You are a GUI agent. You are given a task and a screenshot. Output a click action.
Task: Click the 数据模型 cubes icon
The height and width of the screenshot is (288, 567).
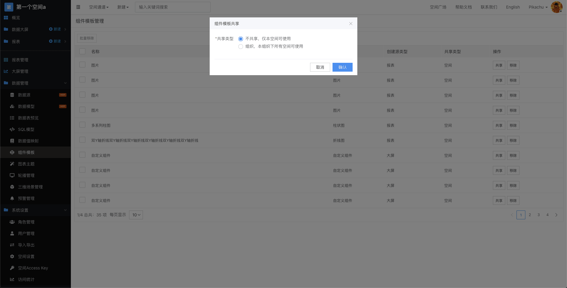pos(12,106)
